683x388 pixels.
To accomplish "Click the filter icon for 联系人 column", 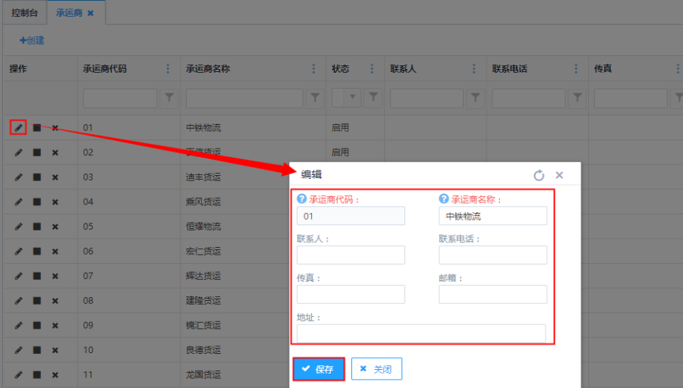I will pos(475,98).
